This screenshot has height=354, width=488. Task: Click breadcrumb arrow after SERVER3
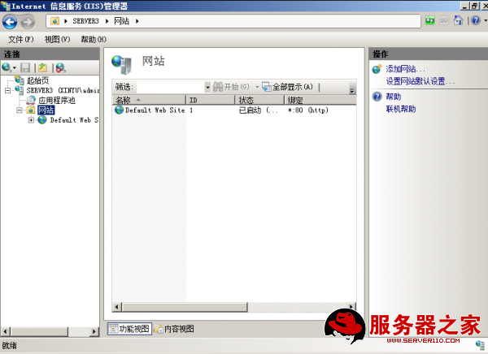click(x=107, y=21)
